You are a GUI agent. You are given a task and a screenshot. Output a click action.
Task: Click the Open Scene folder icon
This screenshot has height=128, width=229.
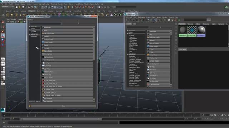pos(20,7)
